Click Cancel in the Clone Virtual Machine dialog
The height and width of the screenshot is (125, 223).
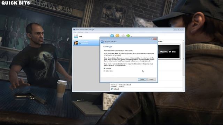click(x=152, y=80)
